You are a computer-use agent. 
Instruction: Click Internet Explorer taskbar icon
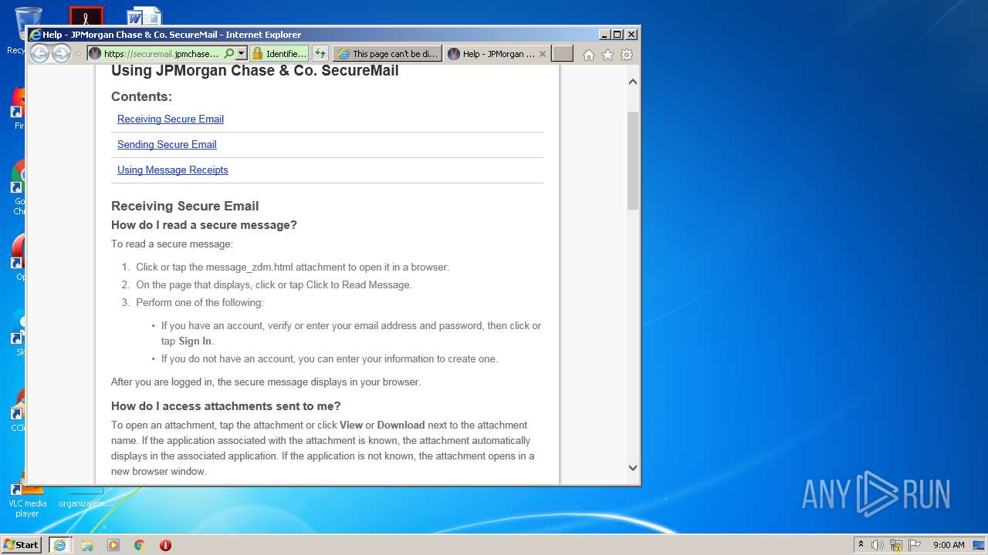(x=60, y=545)
